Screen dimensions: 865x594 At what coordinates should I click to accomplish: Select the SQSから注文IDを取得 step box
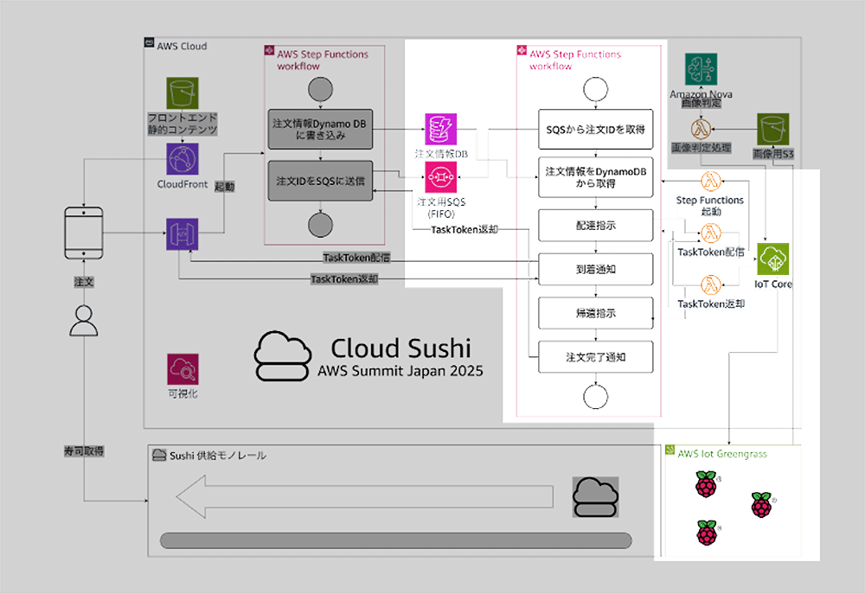pyautogui.click(x=595, y=130)
